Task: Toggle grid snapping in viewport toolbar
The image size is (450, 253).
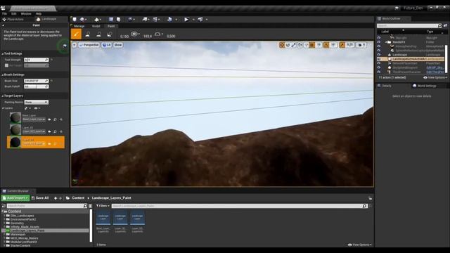Action: tap(312, 45)
